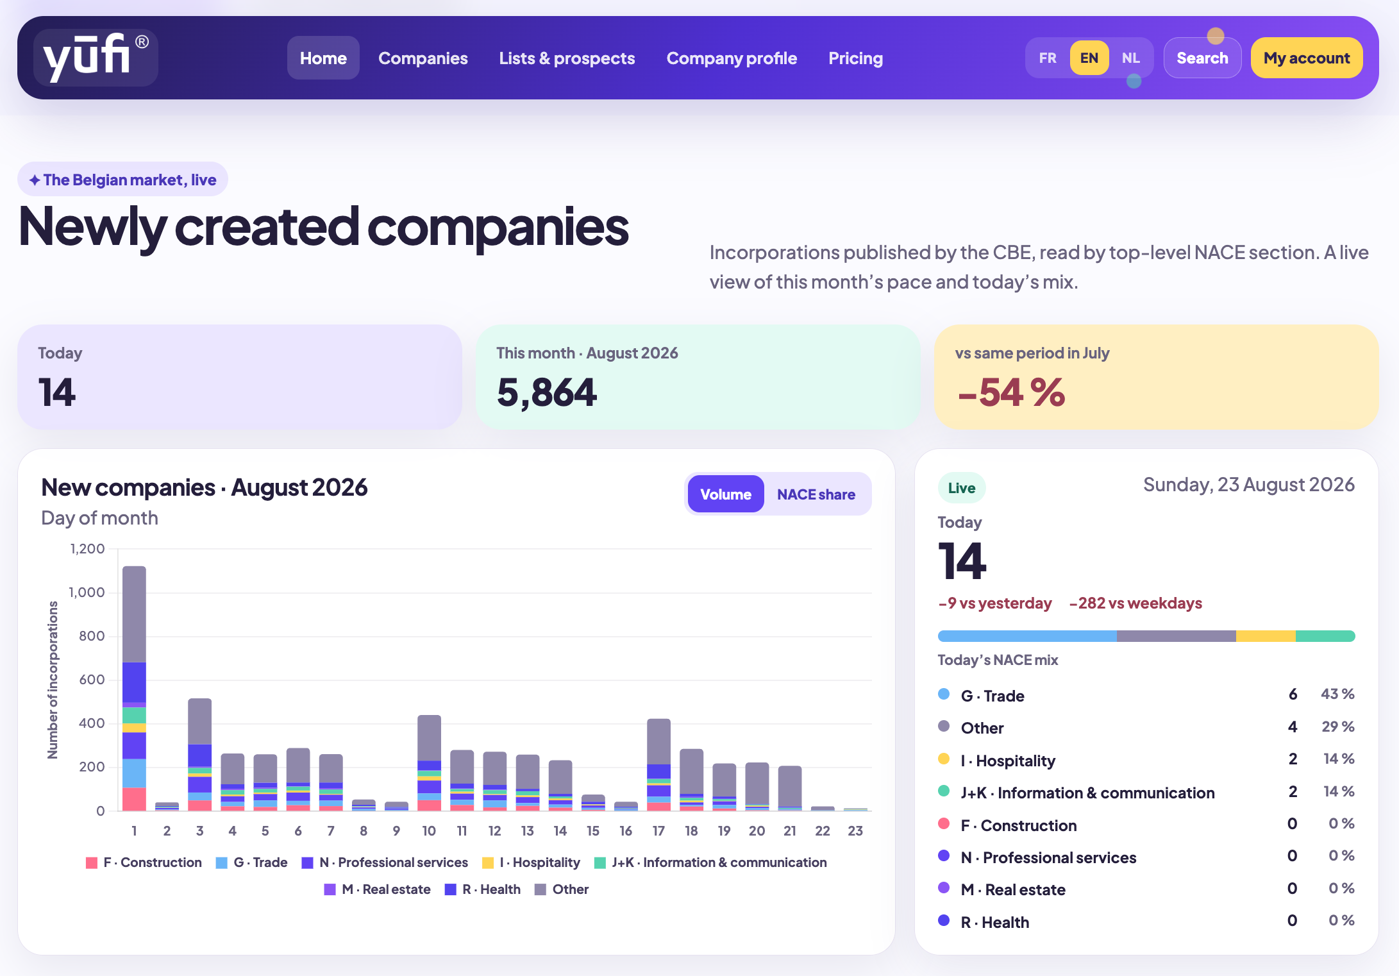This screenshot has width=1399, height=976.
Task: Open Lists & prospects
Action: point(567,58)
